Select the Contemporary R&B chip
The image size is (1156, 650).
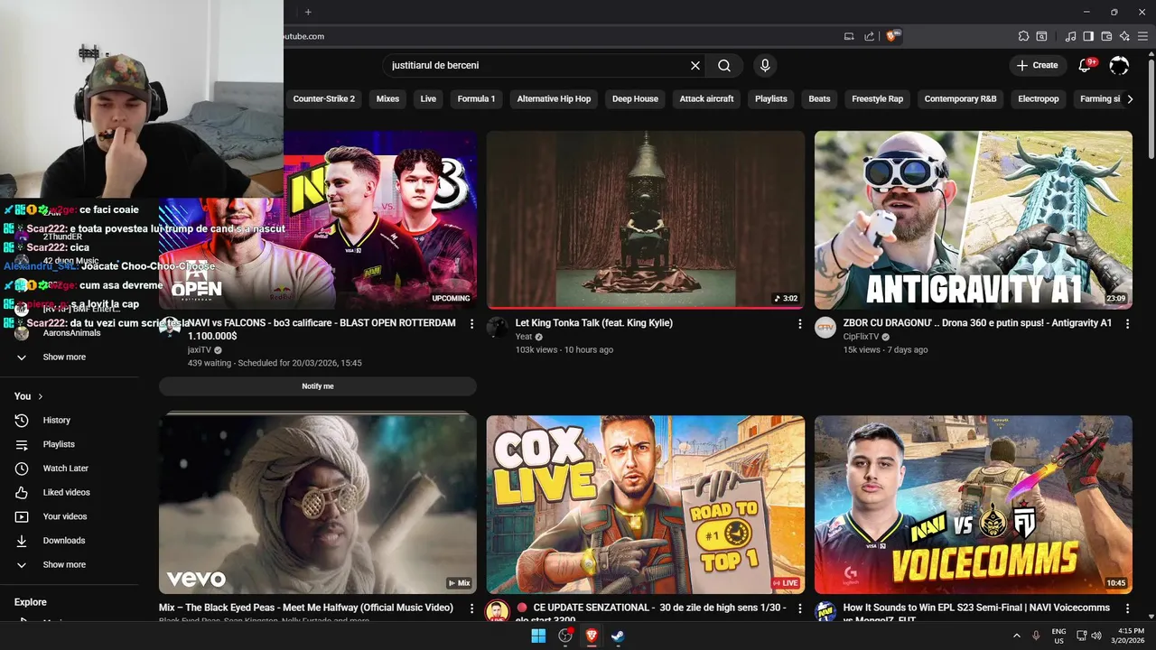pos(960,98)
